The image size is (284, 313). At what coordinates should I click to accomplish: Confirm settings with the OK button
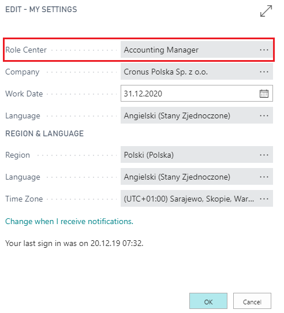point(208,301)
